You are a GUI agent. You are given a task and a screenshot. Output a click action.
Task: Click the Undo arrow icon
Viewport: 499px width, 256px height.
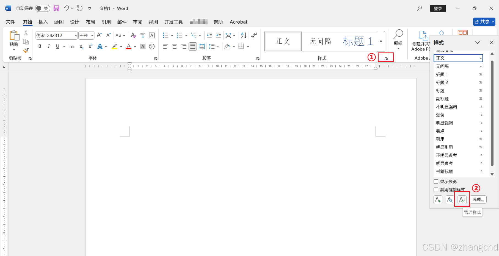(66, 8)
